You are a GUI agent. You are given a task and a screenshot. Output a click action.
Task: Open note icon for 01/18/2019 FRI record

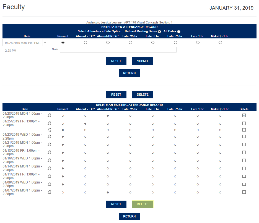tap(49, 152)
